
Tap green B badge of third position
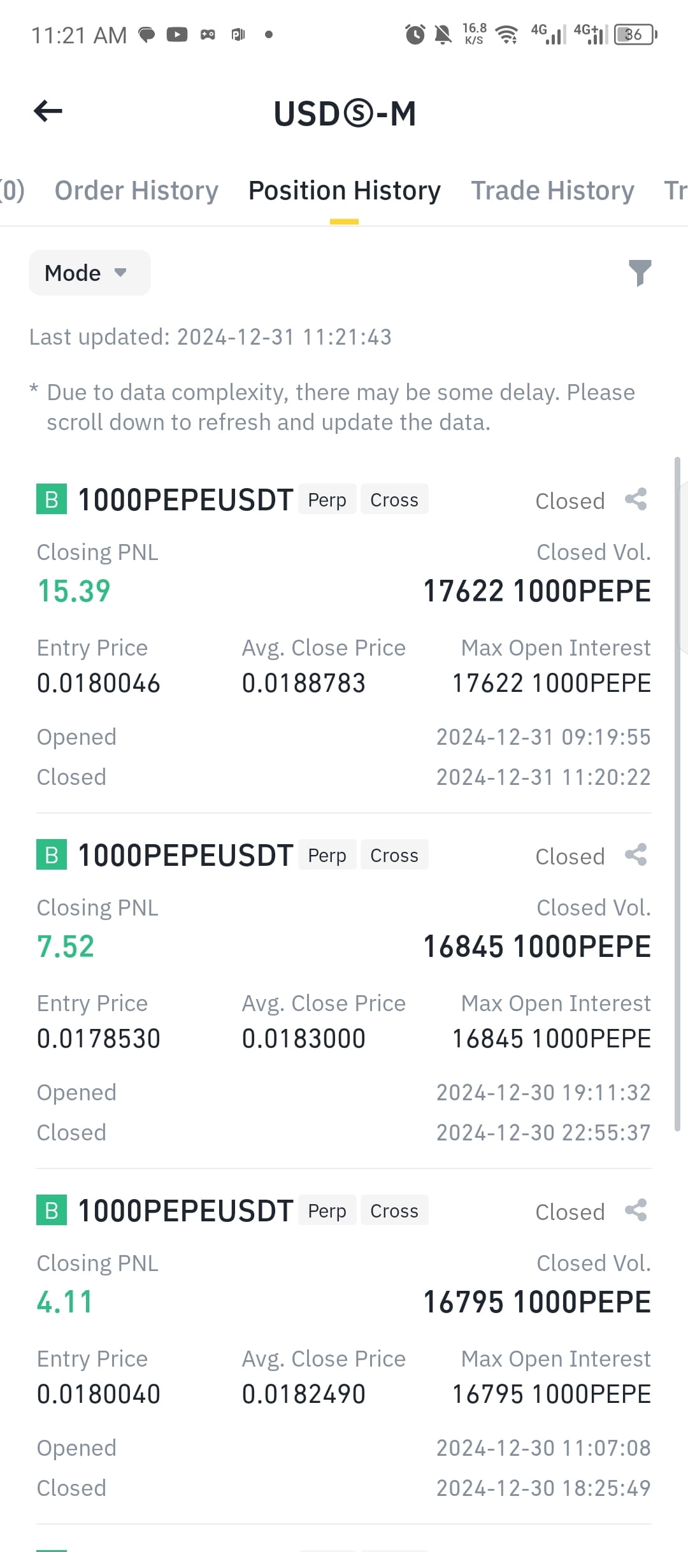click(52, 1211)
